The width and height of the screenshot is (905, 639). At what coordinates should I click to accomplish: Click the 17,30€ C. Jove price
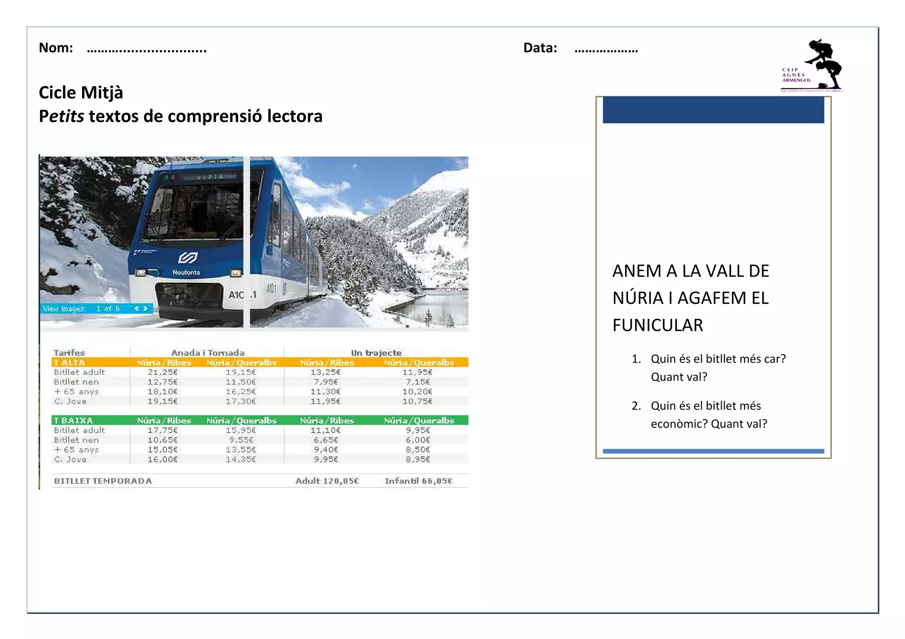tap(241, 401)
